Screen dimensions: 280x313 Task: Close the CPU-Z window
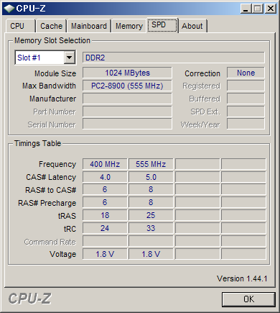[x=271, y=9]
